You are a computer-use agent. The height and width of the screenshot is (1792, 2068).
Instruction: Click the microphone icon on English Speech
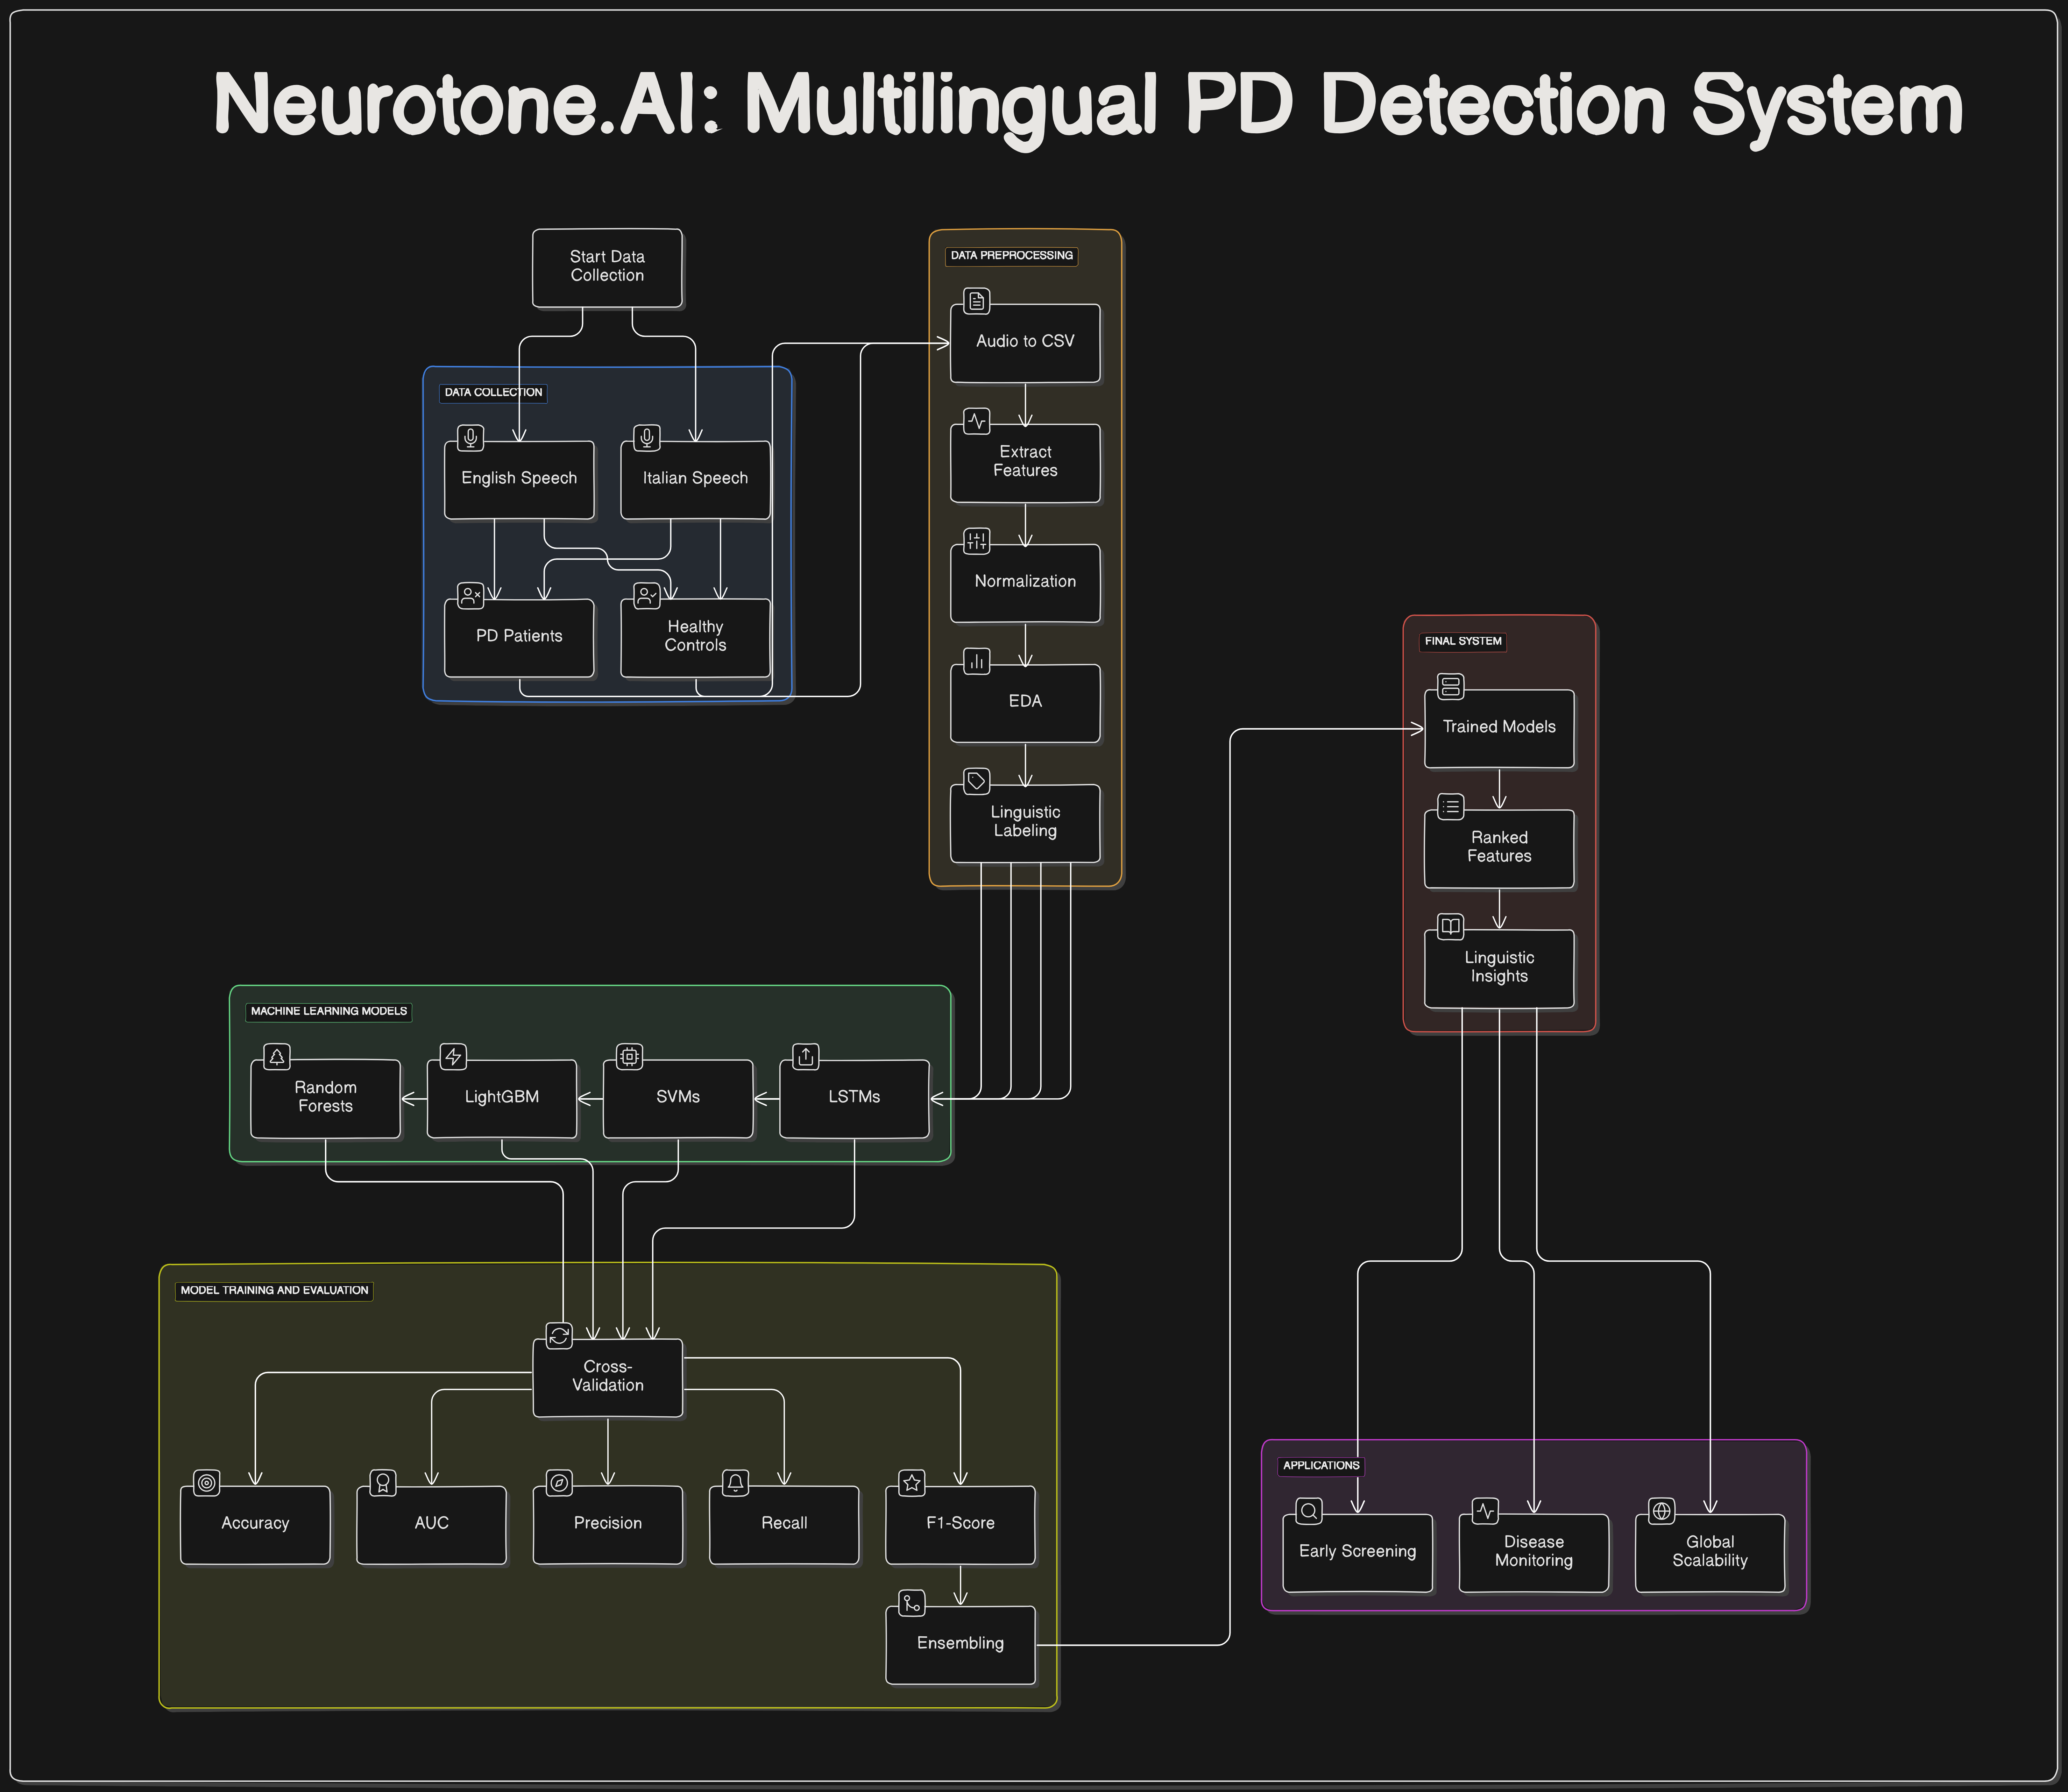click(x=471, y=438)
